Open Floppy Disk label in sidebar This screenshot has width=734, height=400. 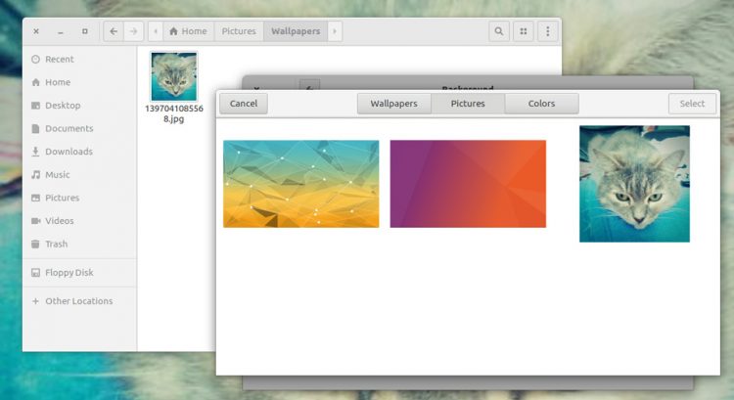tap(69, 272)
